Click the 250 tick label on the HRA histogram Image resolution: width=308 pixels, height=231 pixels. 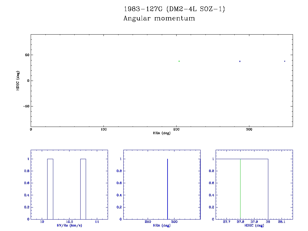pos(148,222)
